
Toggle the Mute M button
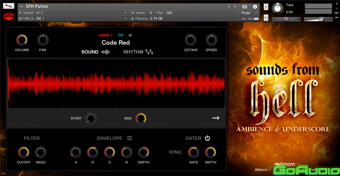pyautogui.click(x=266, y=18)
